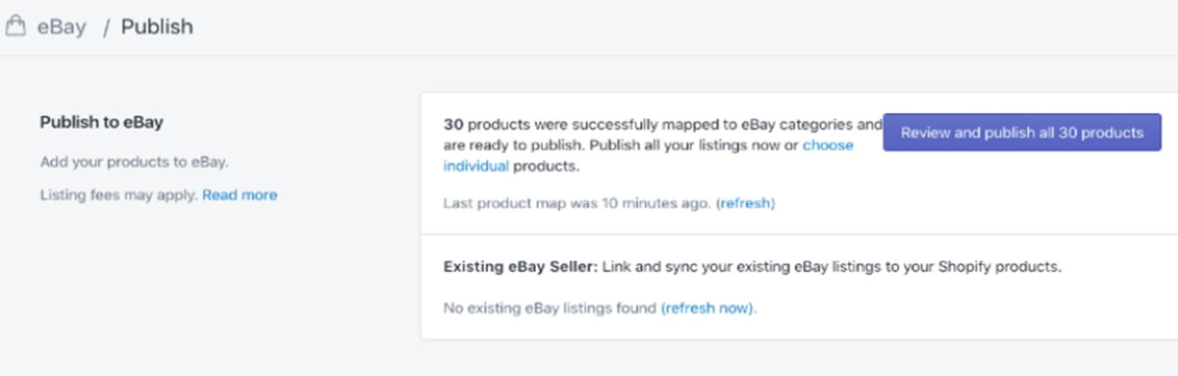Click the Existing eBay Seller bold label
This screenshot has height=376, width=1178.
tap(522, 266)
